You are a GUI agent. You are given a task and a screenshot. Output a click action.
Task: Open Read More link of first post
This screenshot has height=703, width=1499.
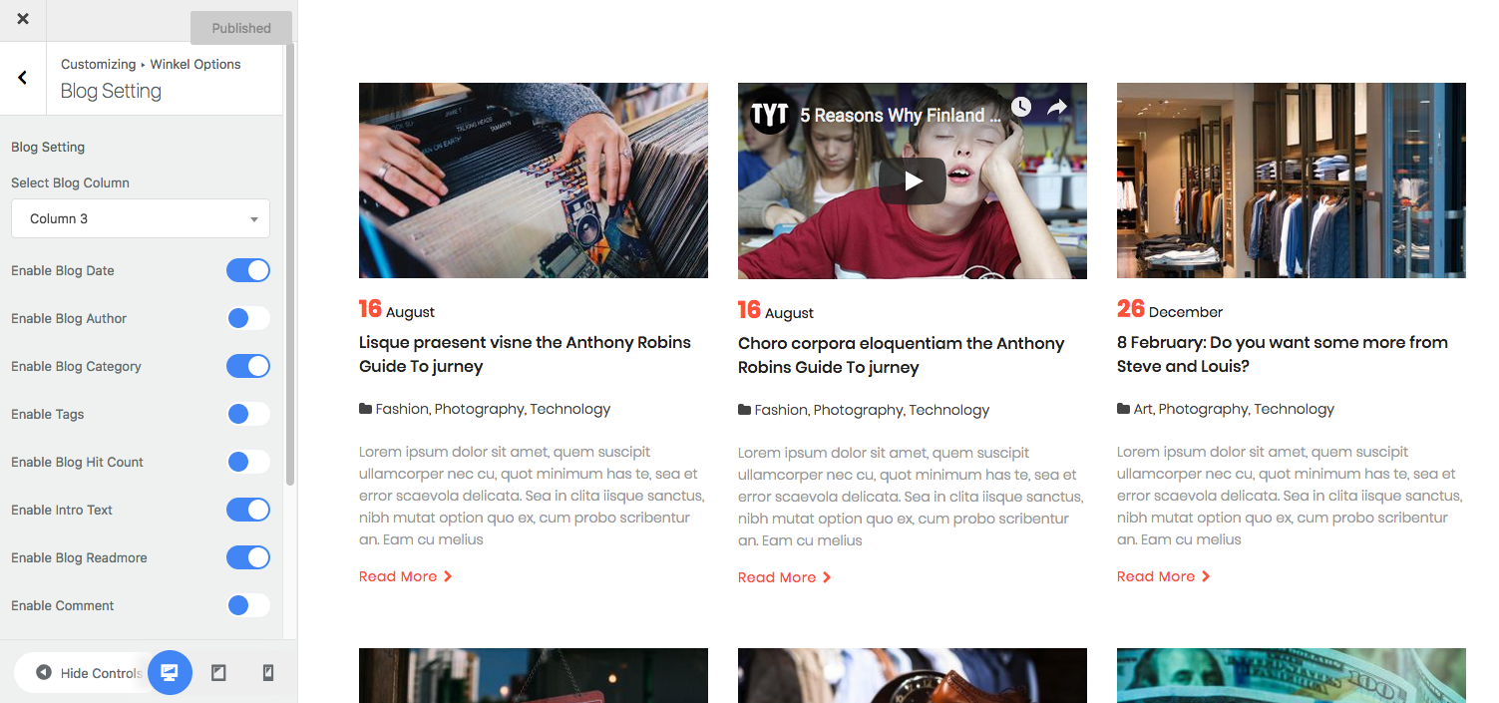(406, 576)
